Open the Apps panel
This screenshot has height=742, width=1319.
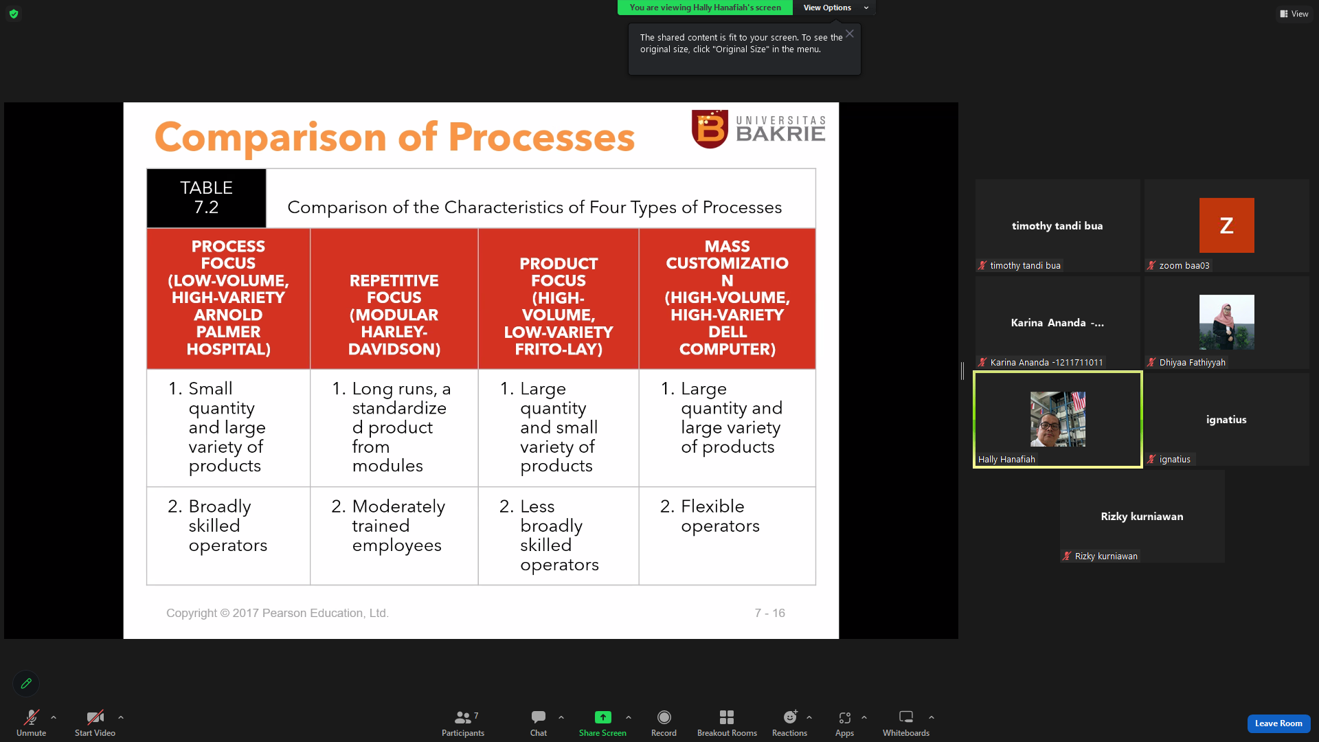pos(844,723)
